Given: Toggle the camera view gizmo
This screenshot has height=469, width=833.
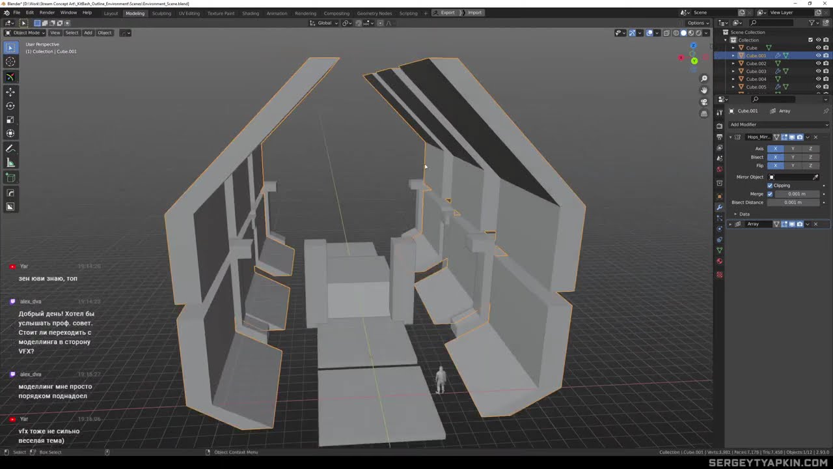Looking at the screenshot, I should [703, 102].
